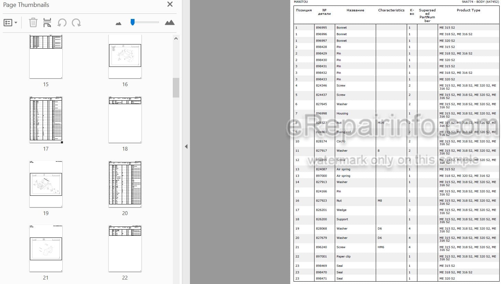This screenshot has height=284, width=501.
Task: Click part number 824087
Action: [x=321, y=169]
